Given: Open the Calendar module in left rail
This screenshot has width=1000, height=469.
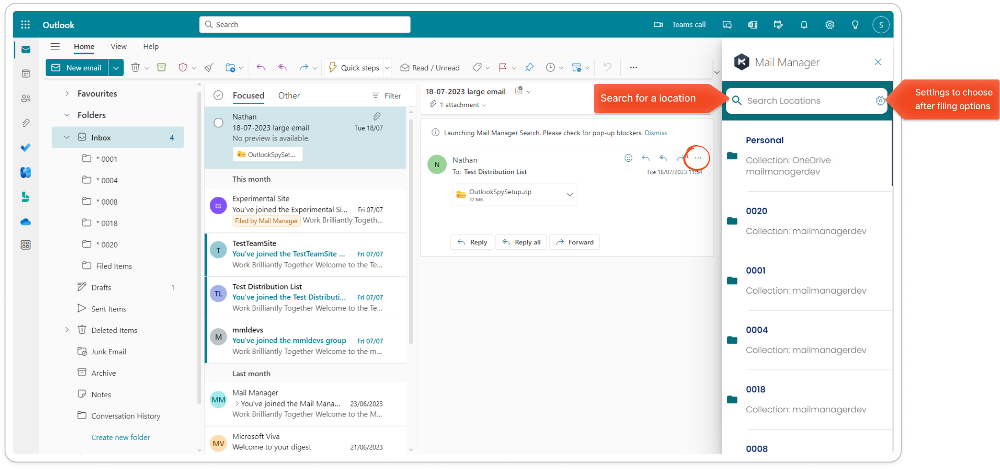Looking at the screenshot, I should tap(26, 74).
